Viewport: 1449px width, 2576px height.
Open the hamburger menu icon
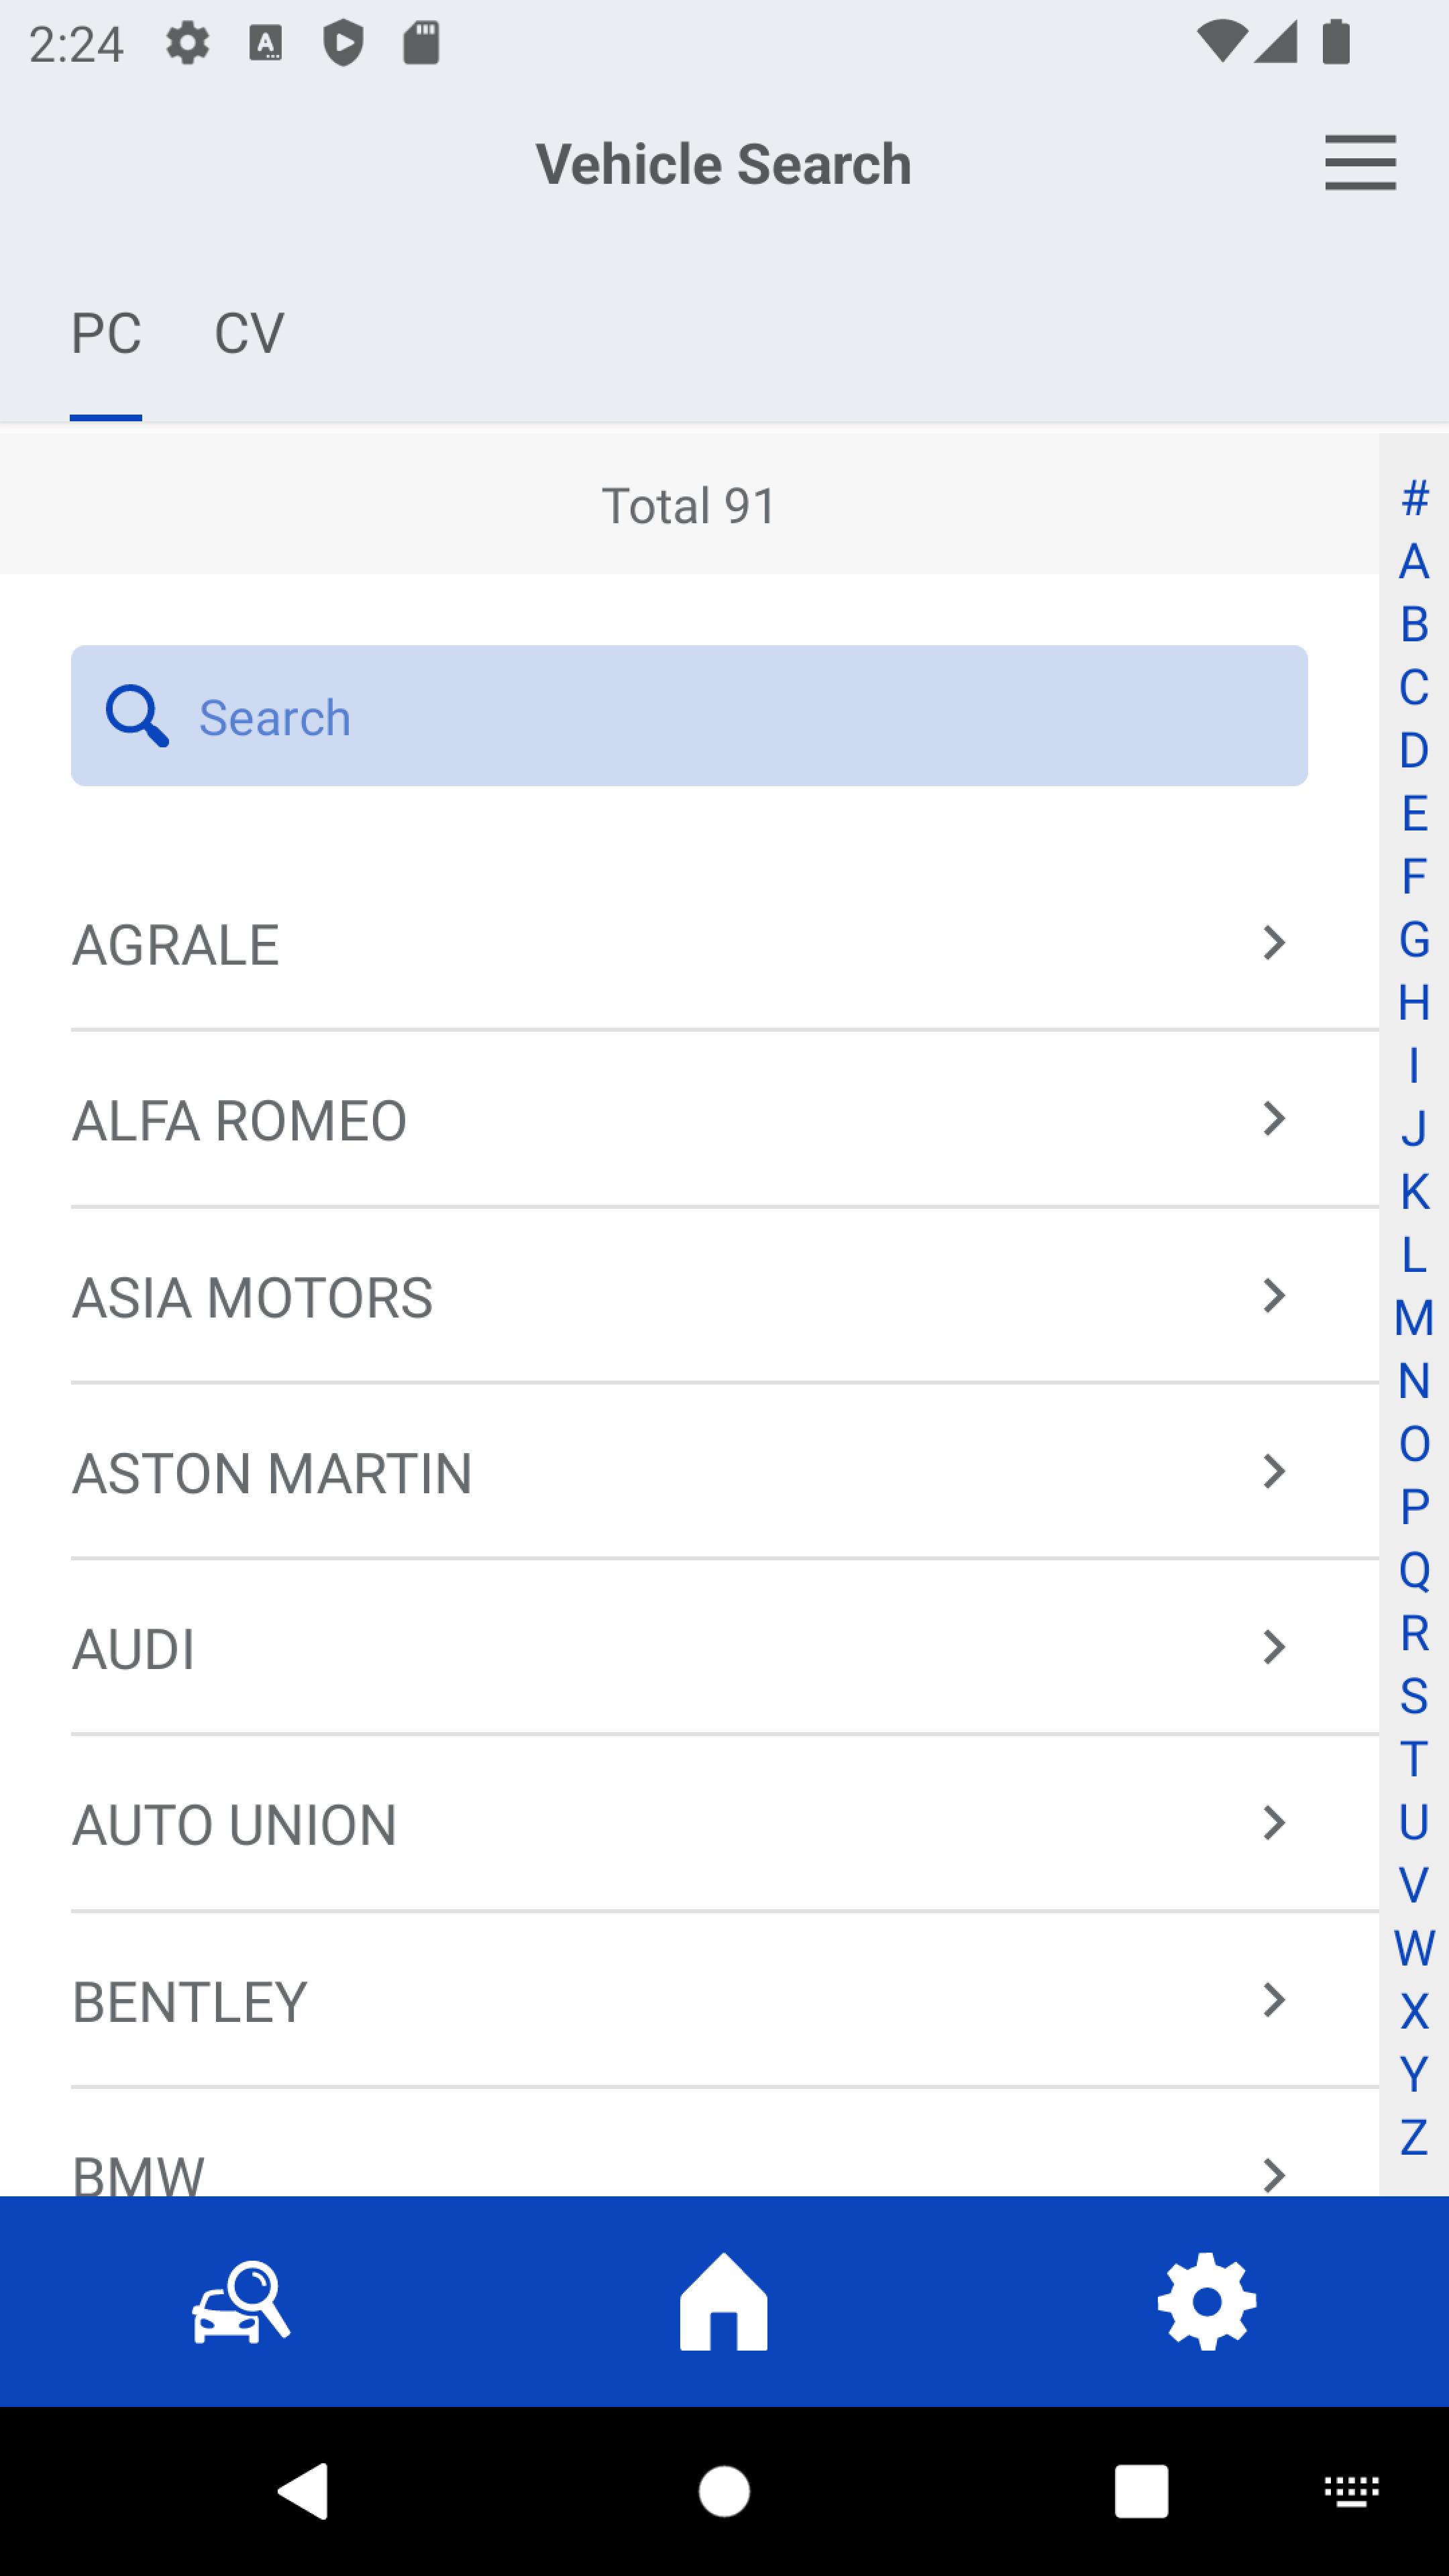(x=1360, y=162)
